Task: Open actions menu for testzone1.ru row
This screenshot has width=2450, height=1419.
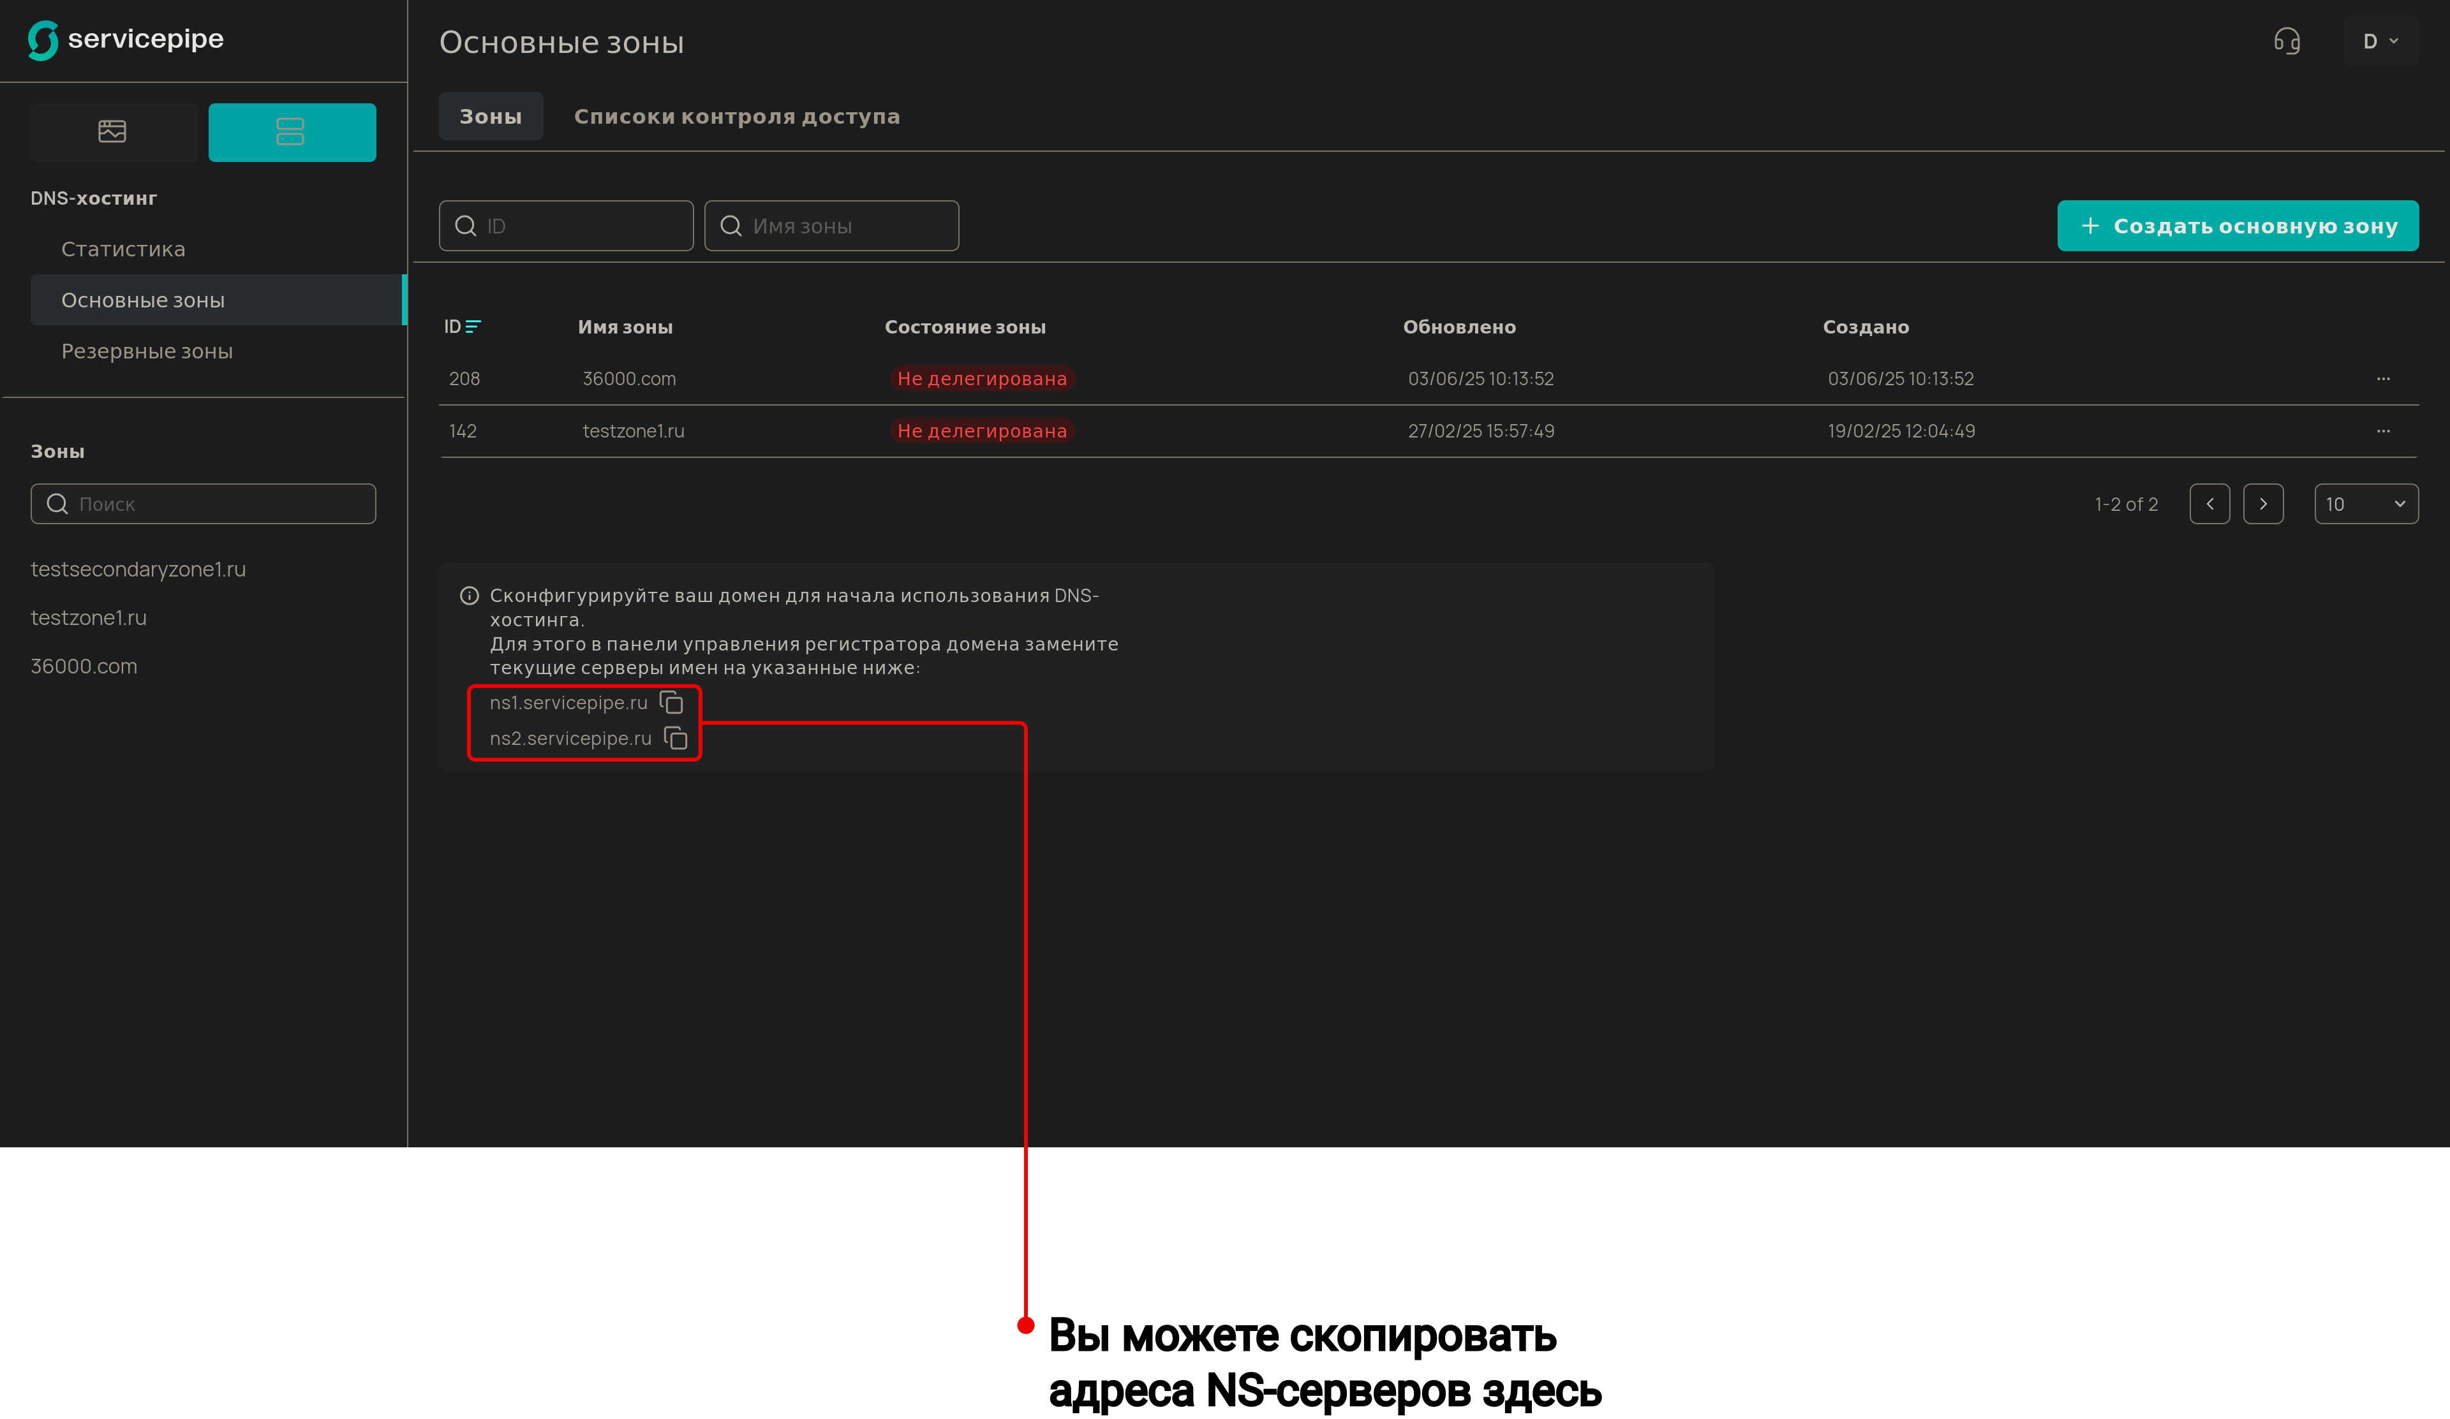Action: [x=2383, y=430]
